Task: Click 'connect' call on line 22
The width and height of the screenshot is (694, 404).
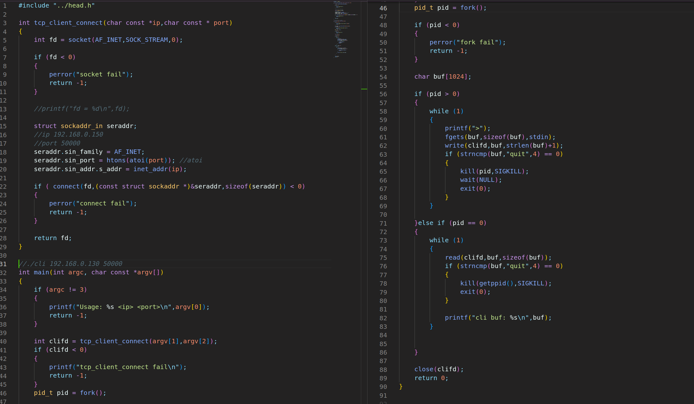Action: click(67, 186)
